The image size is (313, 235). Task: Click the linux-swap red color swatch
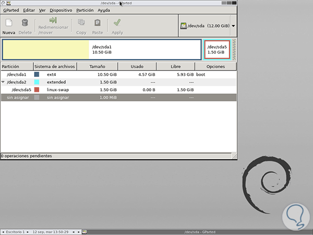(37, 90)
